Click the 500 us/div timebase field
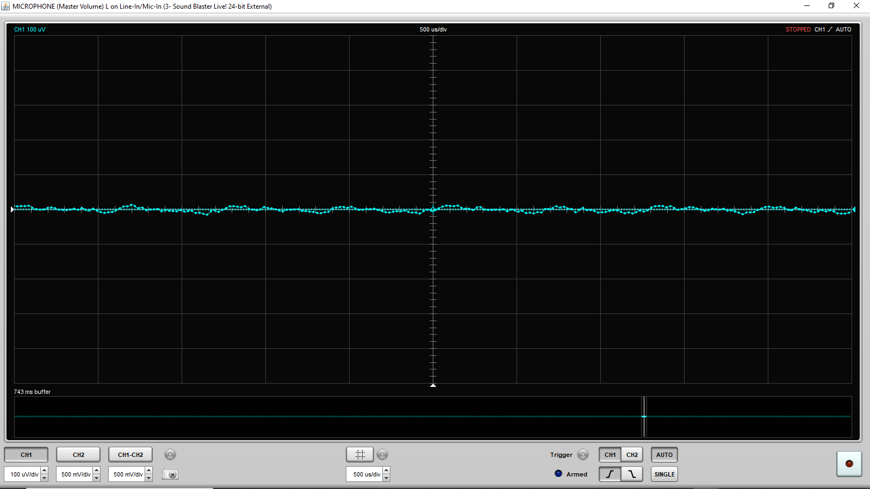 tap(365, 474)
